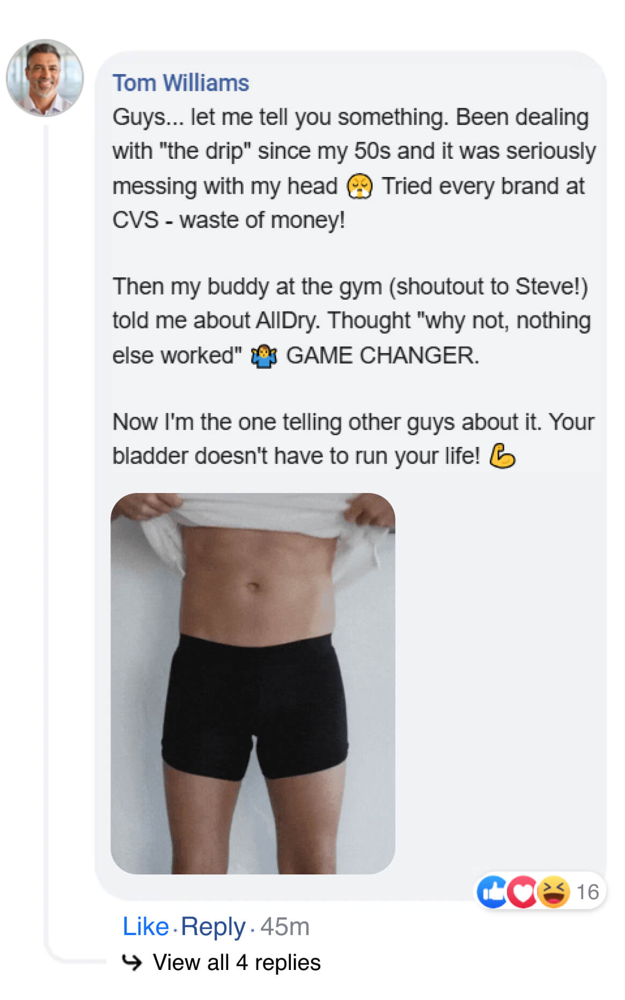Open the 45m comment timestamp
This screenshot has width=625, height=1000.
click(x=285, y=927)
